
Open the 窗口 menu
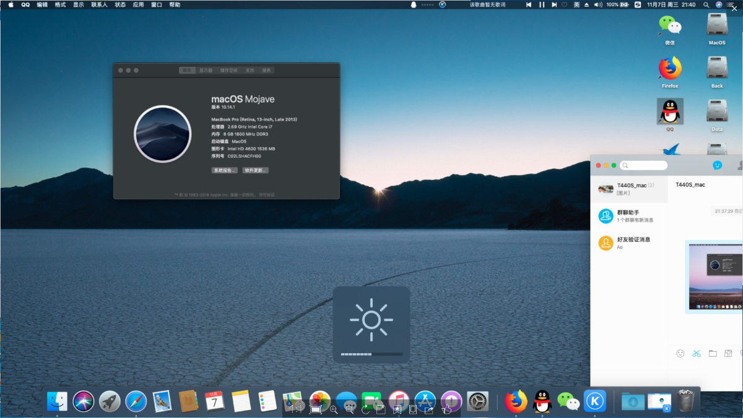(157, 4)
